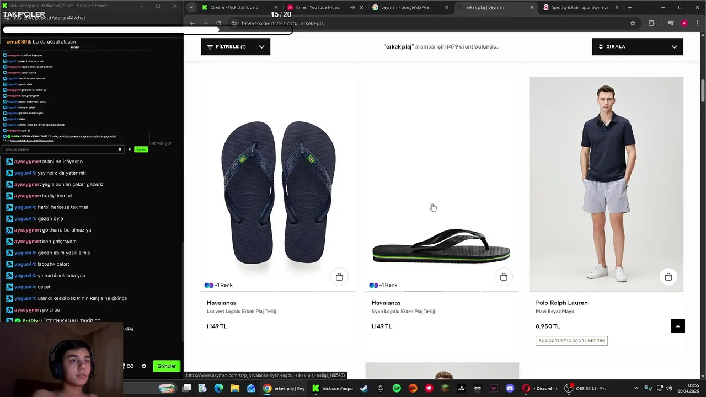706x397 pixels.
Task: Switch to OBS 32.1.1 in taskbar
Action: pyautogui.click(x=586, y=388)
